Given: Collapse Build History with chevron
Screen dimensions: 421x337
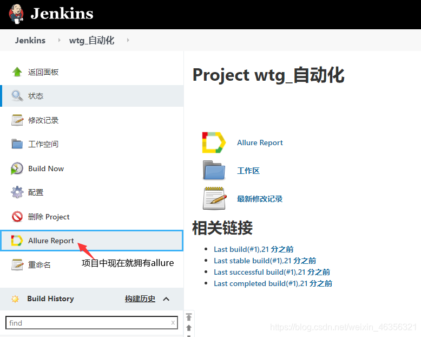Looking at the screenshot, I should 166,299.
